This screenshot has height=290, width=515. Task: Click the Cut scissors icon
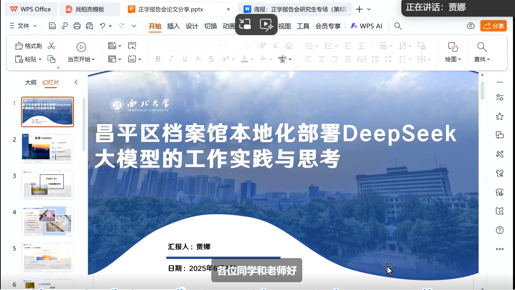(x=51, y=46)
